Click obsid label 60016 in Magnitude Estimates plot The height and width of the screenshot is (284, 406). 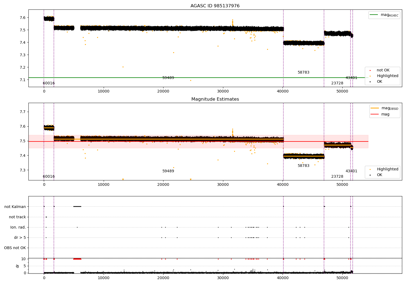coord(49,177)
